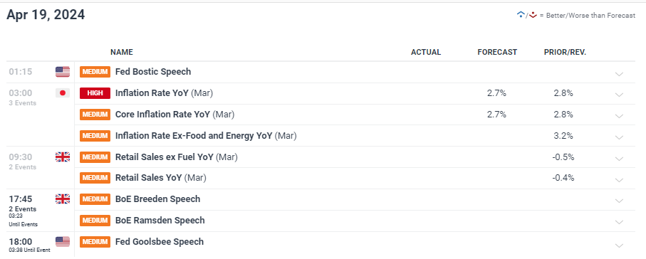Click the red worse-than-forecast legend icon
Image resolution: width=646 pixels, height=259 pixels.
[533, 15]
